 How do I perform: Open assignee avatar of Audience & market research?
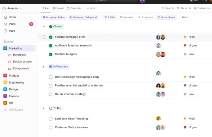point(158,46)
